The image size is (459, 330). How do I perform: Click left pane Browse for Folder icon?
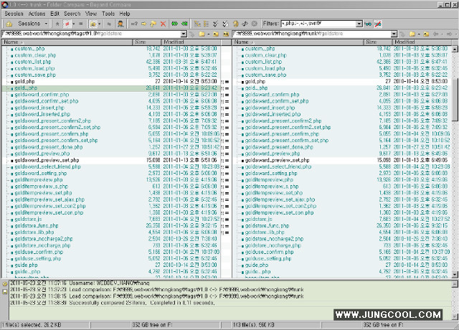202,34
